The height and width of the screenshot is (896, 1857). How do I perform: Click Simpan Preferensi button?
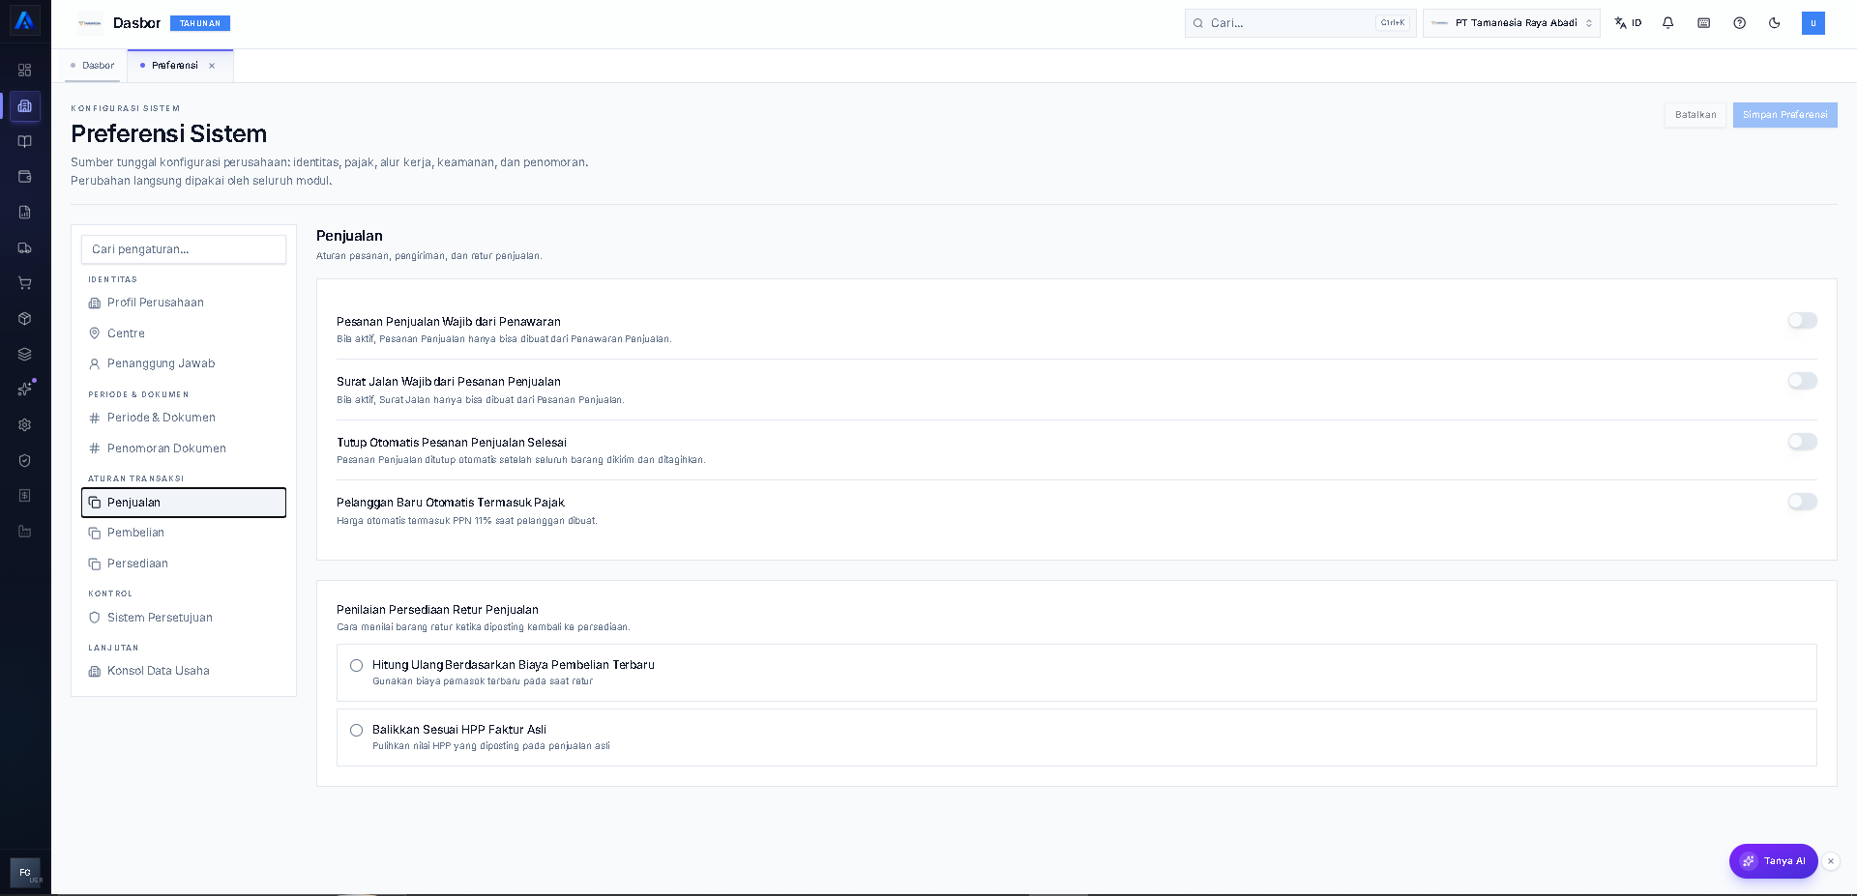pos(1785,115)
